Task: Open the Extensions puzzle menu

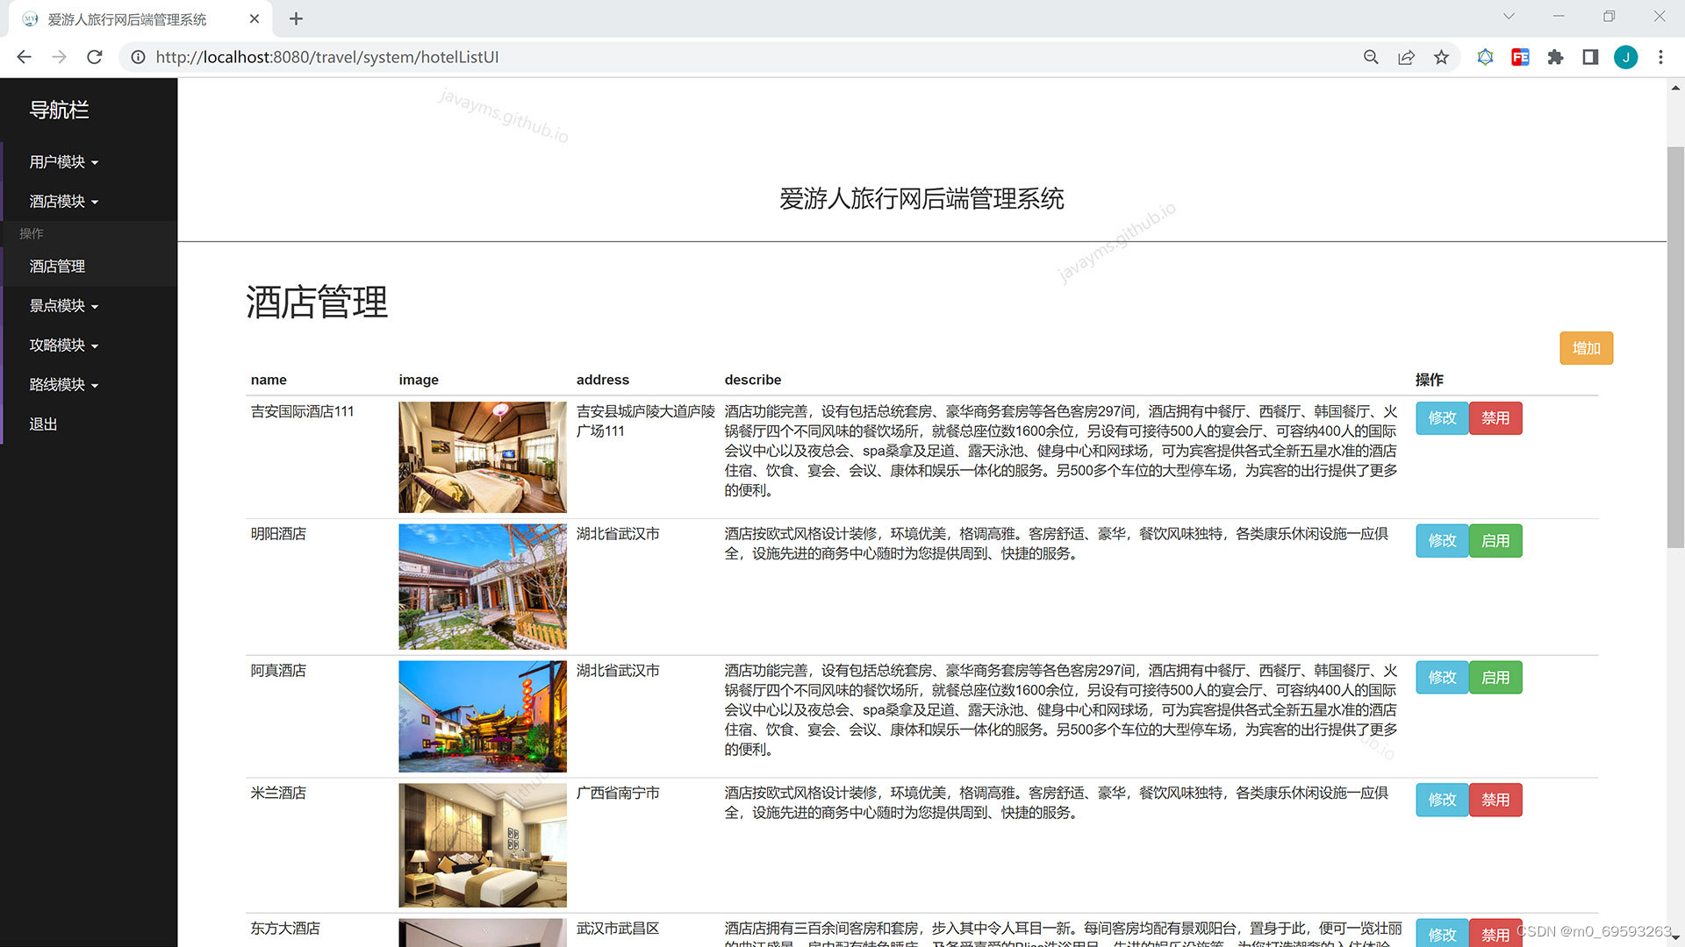Action: click(x=1555, y=57)
